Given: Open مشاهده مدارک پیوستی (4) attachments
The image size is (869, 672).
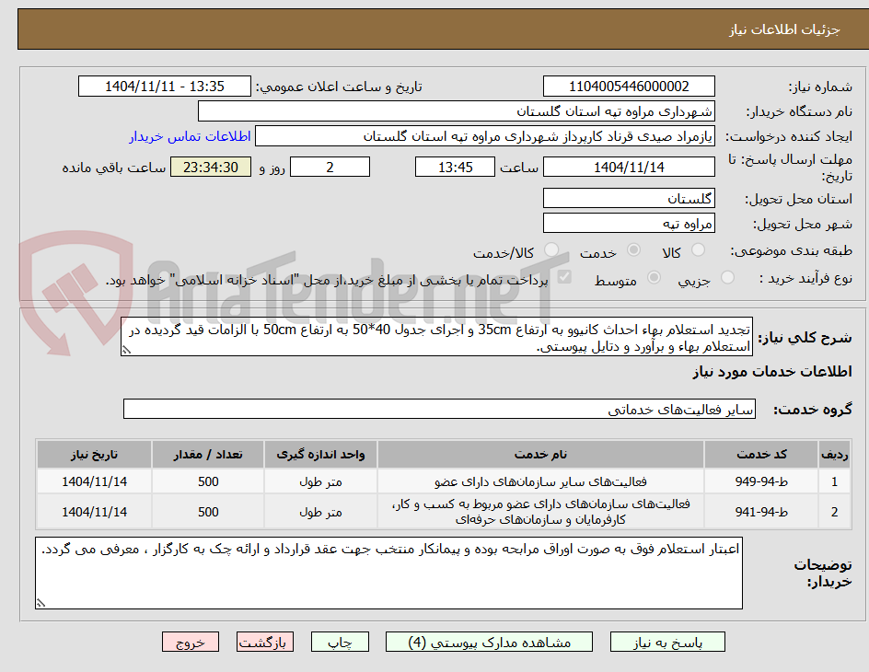Looking at the screenshot, I should 489,643.
